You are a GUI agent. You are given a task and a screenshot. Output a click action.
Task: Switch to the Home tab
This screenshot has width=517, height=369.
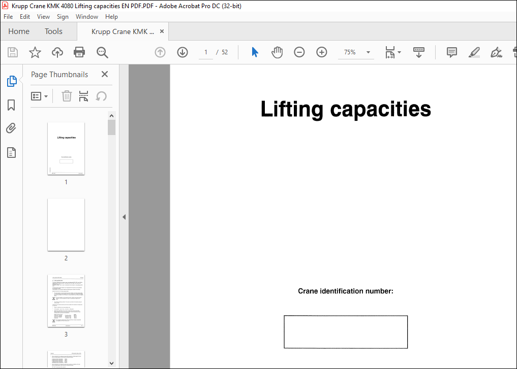(19, 31)
